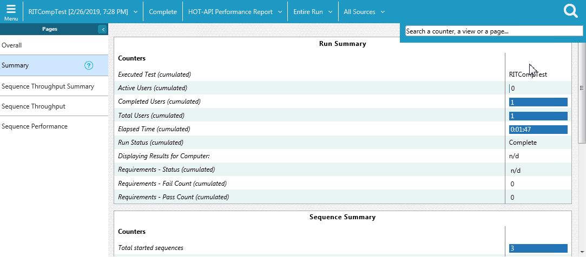This screenshot has width=586, height=257.
Task: Open the hamburger Menu icon
Action: click(x=11, y=11)
